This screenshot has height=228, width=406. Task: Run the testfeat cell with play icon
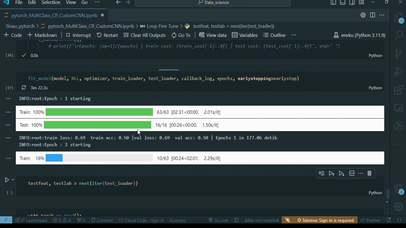coord(7,180)
